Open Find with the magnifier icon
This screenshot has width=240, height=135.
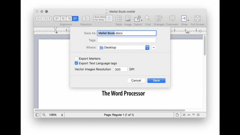click(148, 19)
